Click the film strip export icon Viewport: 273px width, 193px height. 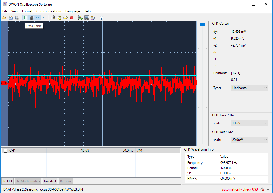pos(80,18)
